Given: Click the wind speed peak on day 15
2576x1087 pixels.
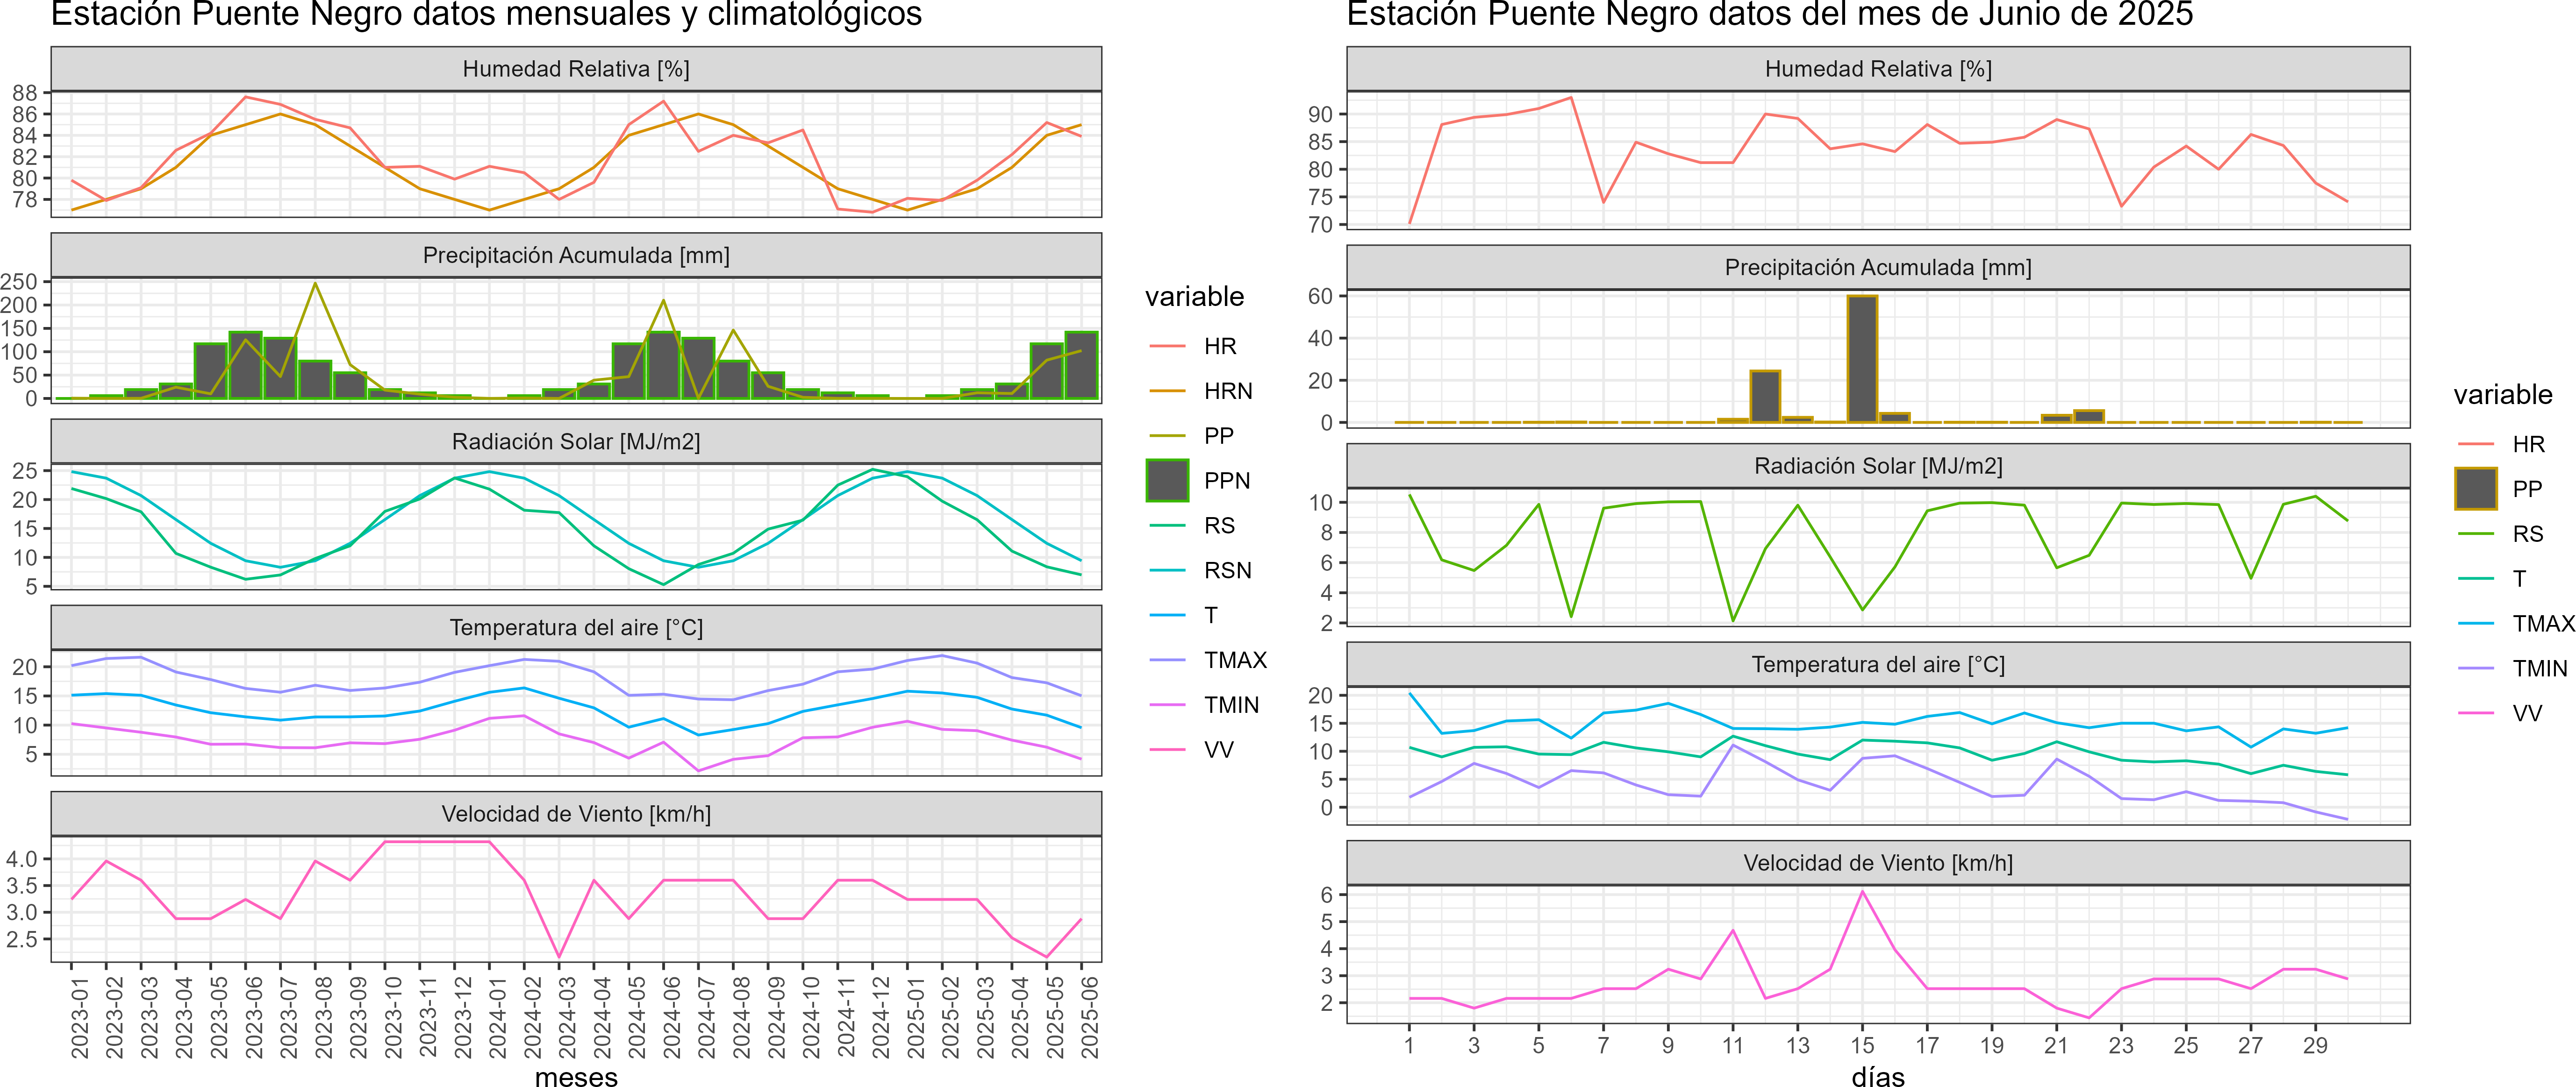Looking at the screenshot, I should [1862, 892].
